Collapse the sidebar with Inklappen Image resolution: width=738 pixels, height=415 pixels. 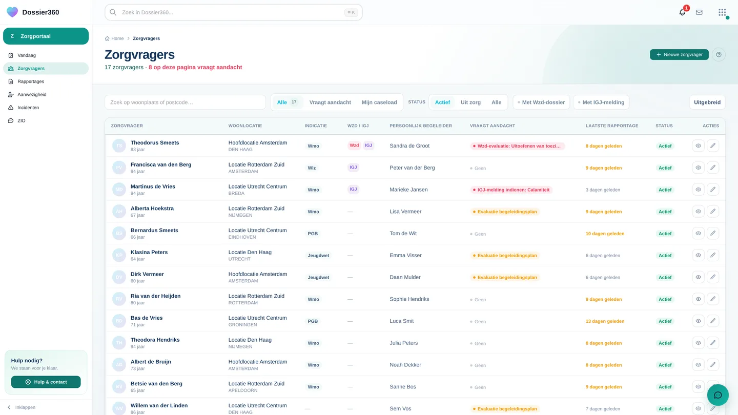(21, 407)
